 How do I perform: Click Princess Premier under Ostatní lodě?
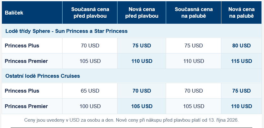(26, 106)
